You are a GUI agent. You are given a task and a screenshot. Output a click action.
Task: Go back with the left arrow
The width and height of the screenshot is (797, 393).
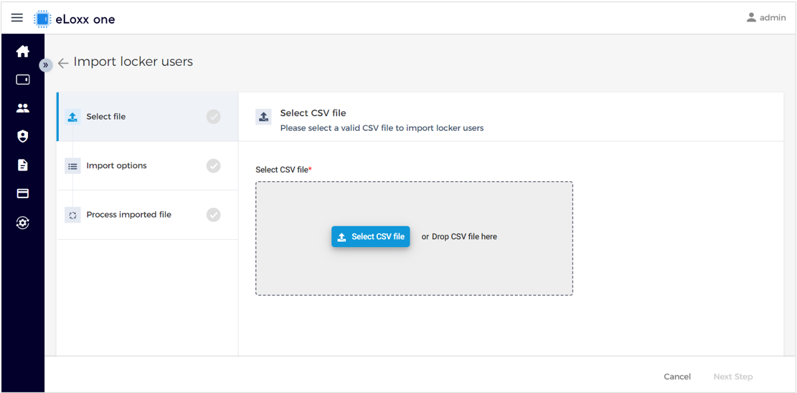pyautogui.click(x=63, y=64)
